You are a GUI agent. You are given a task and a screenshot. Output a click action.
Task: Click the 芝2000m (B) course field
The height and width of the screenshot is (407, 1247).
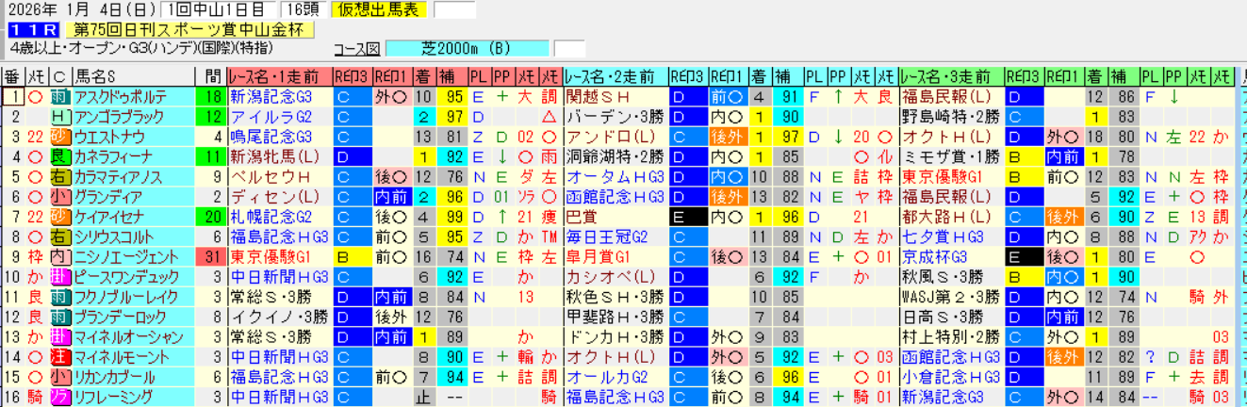(x=468, y=49)
